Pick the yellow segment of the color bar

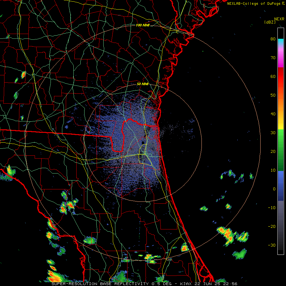pos(281,126)
